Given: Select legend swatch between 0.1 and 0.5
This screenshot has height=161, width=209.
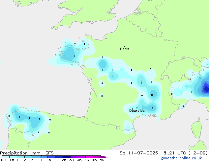Looking at the screenshot, I should click(x=6, y=157).
